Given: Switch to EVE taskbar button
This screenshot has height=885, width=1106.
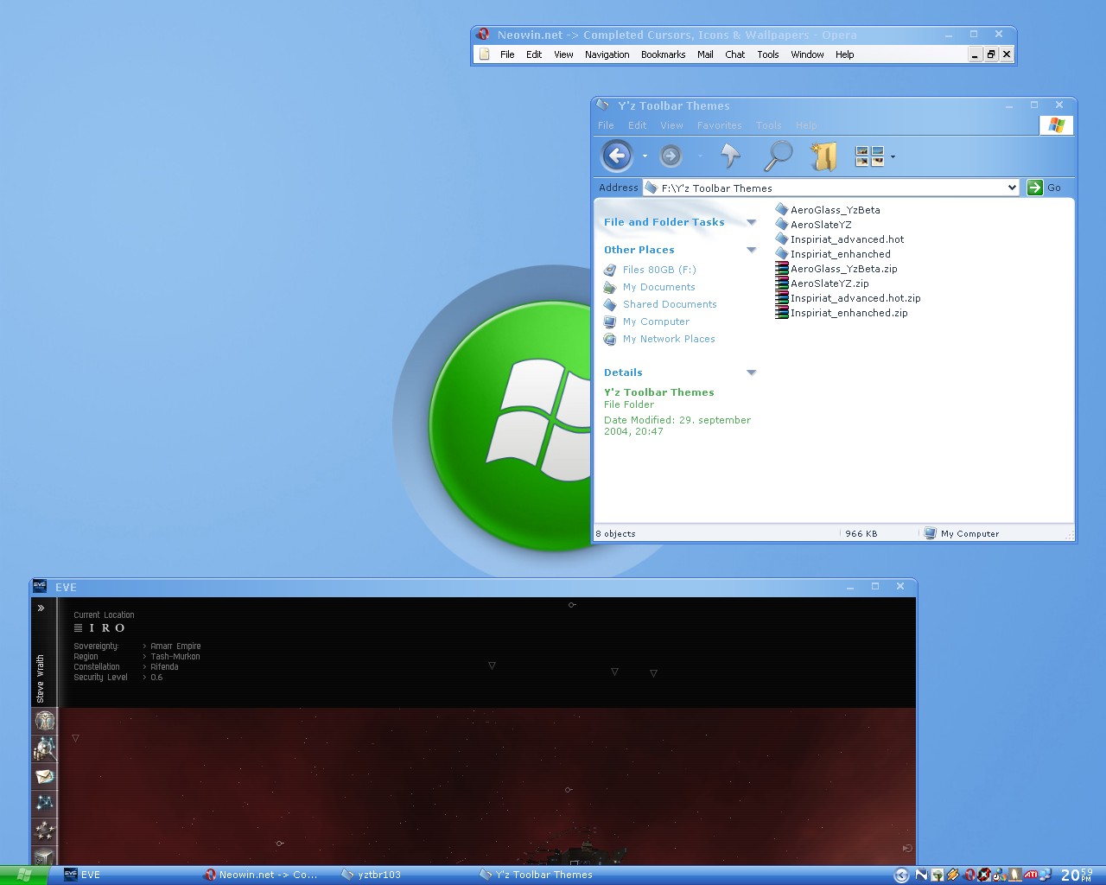Looking at the screenshot, I should [x=128, y=875].
